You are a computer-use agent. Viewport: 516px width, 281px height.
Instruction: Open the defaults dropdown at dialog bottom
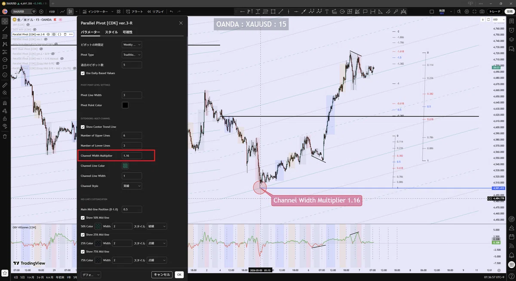[91, 275]
